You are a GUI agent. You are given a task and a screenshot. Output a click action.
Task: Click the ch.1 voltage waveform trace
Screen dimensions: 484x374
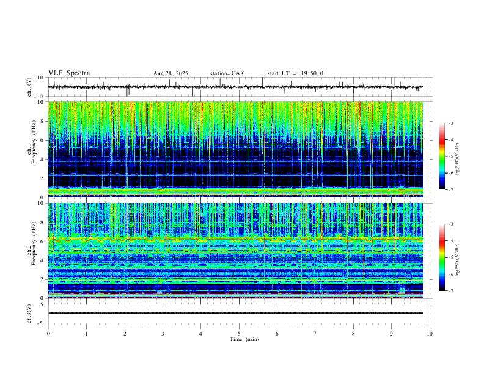(235, 87)
